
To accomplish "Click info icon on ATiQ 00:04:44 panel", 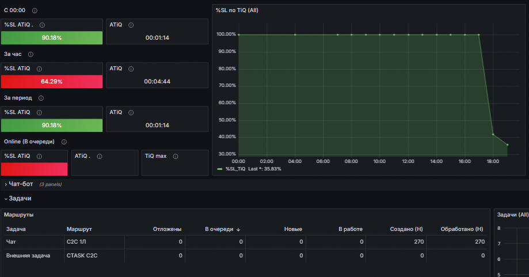I will coord(131,69).
